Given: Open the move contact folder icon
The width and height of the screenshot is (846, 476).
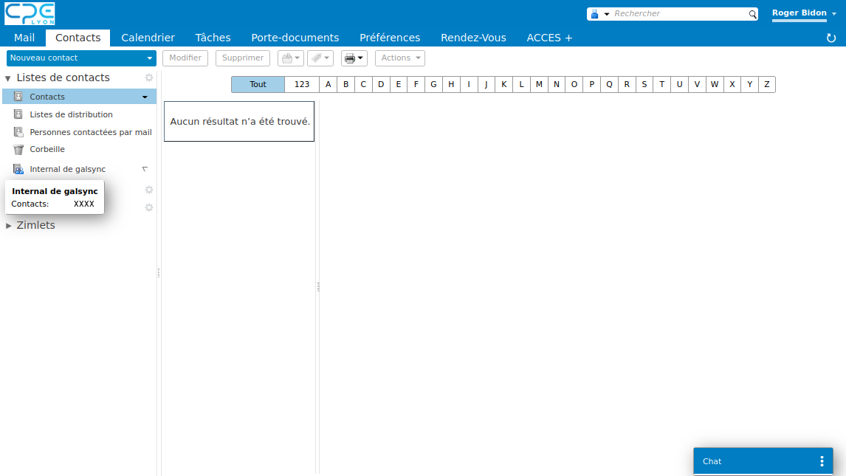Looking at the screenshot, I should pos(291,58).
